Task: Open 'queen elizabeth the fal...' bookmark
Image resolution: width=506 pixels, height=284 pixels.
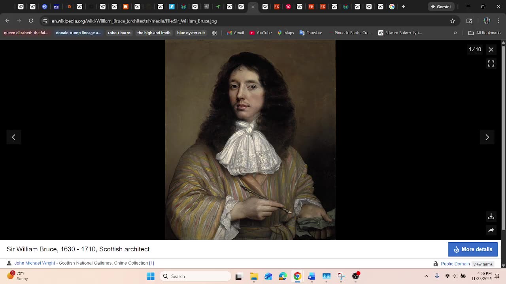Action: (26, 33)
